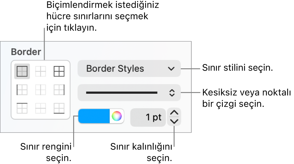Decrease border thickness with down arrow
Image resolution: width=294 pixels, height=164 pixels.
click(x=174, y=121)
